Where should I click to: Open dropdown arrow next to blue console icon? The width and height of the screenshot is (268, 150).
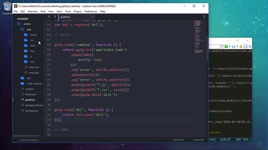[x=237, y=46]
